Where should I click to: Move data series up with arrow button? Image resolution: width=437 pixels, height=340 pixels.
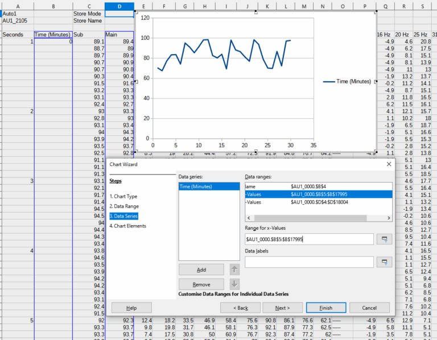234,269
